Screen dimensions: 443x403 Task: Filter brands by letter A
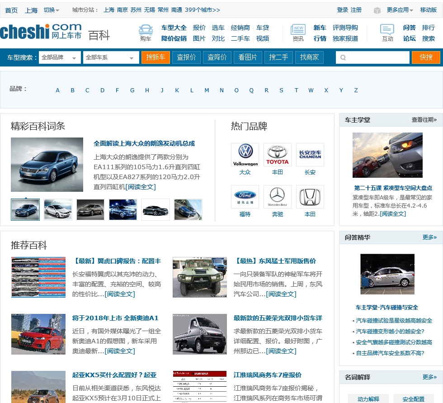click(58, 90)
